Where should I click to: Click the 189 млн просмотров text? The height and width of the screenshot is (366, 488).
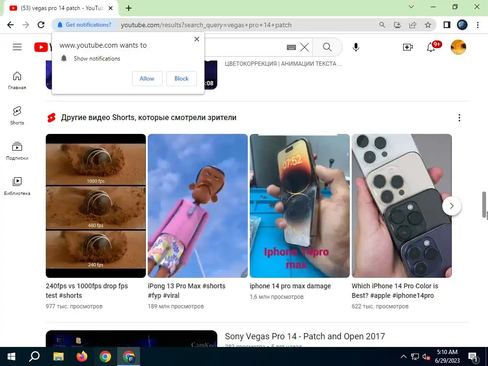coord(175,306)
